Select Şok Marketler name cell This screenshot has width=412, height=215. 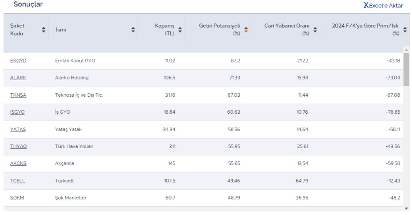pos(71,198)
